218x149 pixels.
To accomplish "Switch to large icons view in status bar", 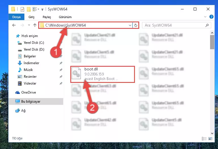I will click(x=210, y=139).
